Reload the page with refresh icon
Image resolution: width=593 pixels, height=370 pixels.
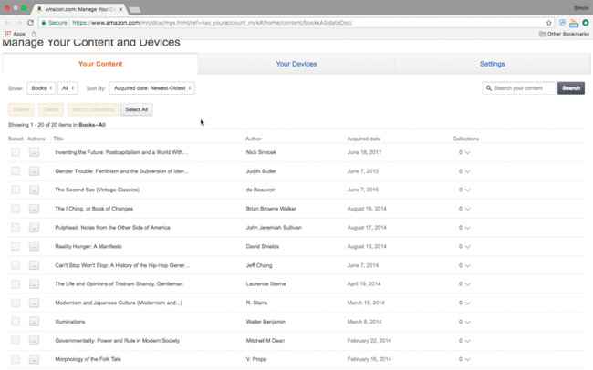pyautogui.click(x=31, y=22)
